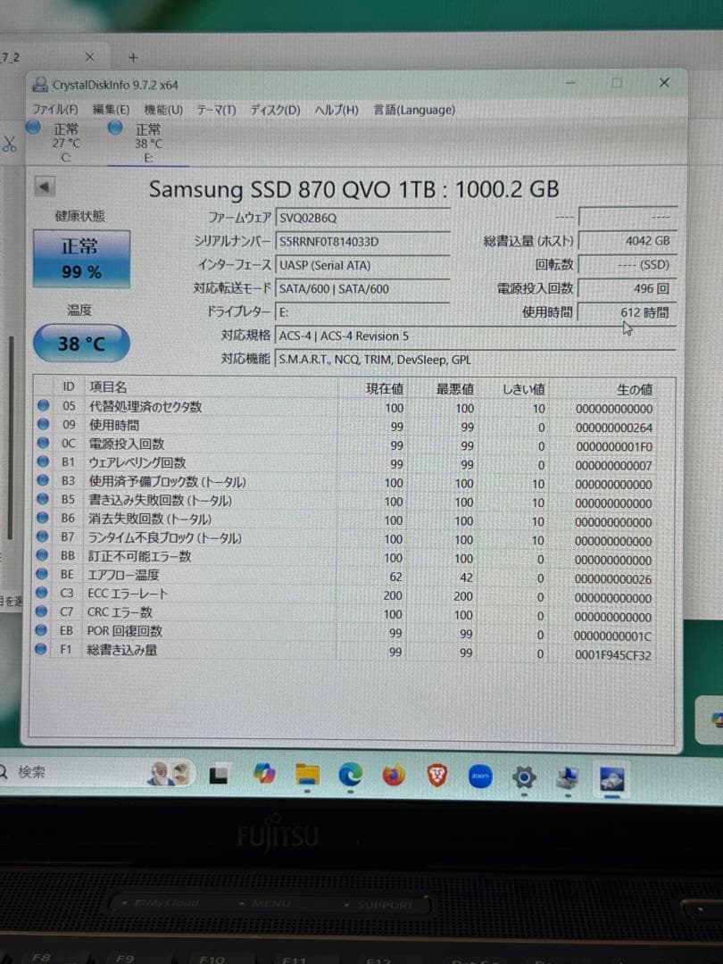Select the E: drive showing 38 °C
Screen dimensions: 723x964
[x=147, y=143]
